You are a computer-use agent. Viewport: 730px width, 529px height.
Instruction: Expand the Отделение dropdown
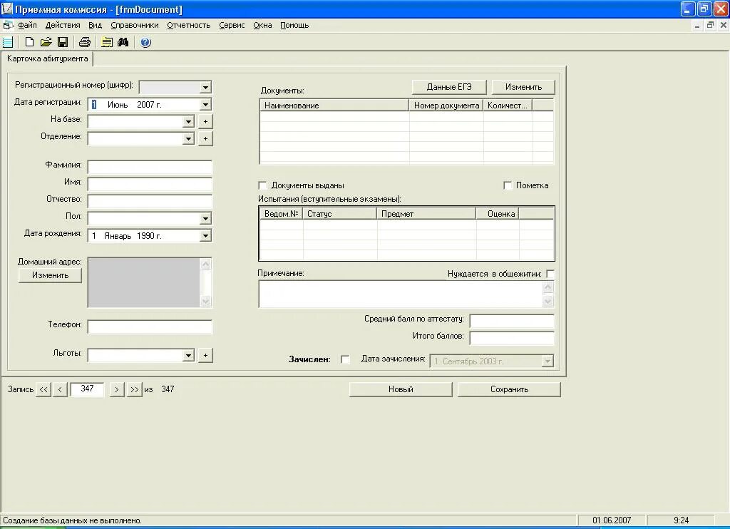[188, 139]
